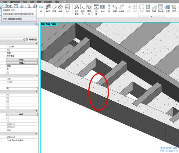Select the 扶手 railing tool
Viewport: 179px width, 153px height.
coord(48,8)
